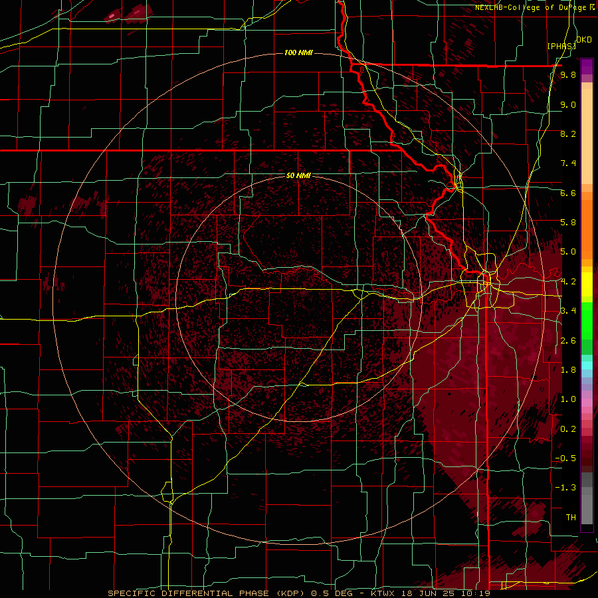Pick the yellow segment of the color bar

[587, 284]
